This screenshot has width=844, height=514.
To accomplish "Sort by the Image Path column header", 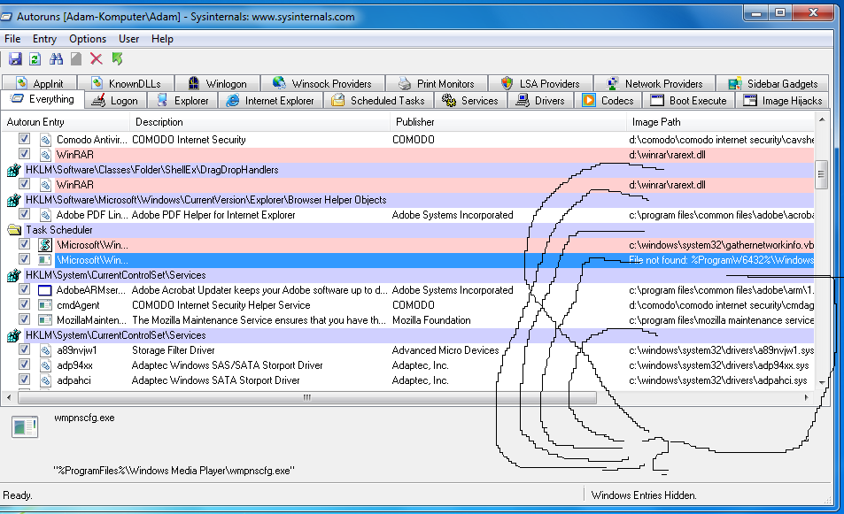I will [721, 122].
